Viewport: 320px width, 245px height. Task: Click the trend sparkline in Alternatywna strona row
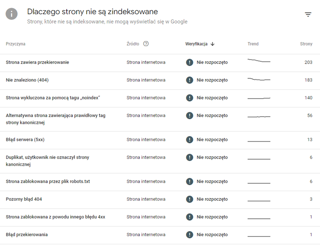pos(259,117)
